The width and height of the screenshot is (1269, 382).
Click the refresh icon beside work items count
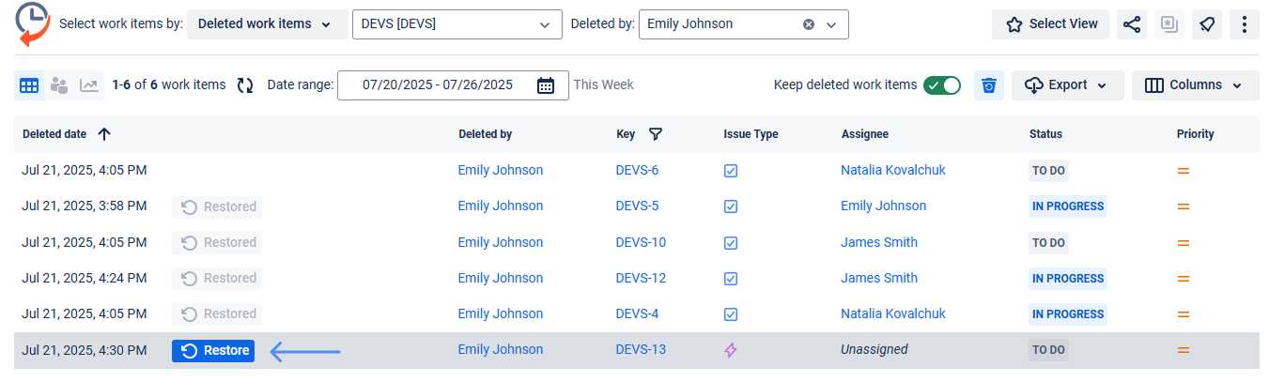(x=245, y=85)
